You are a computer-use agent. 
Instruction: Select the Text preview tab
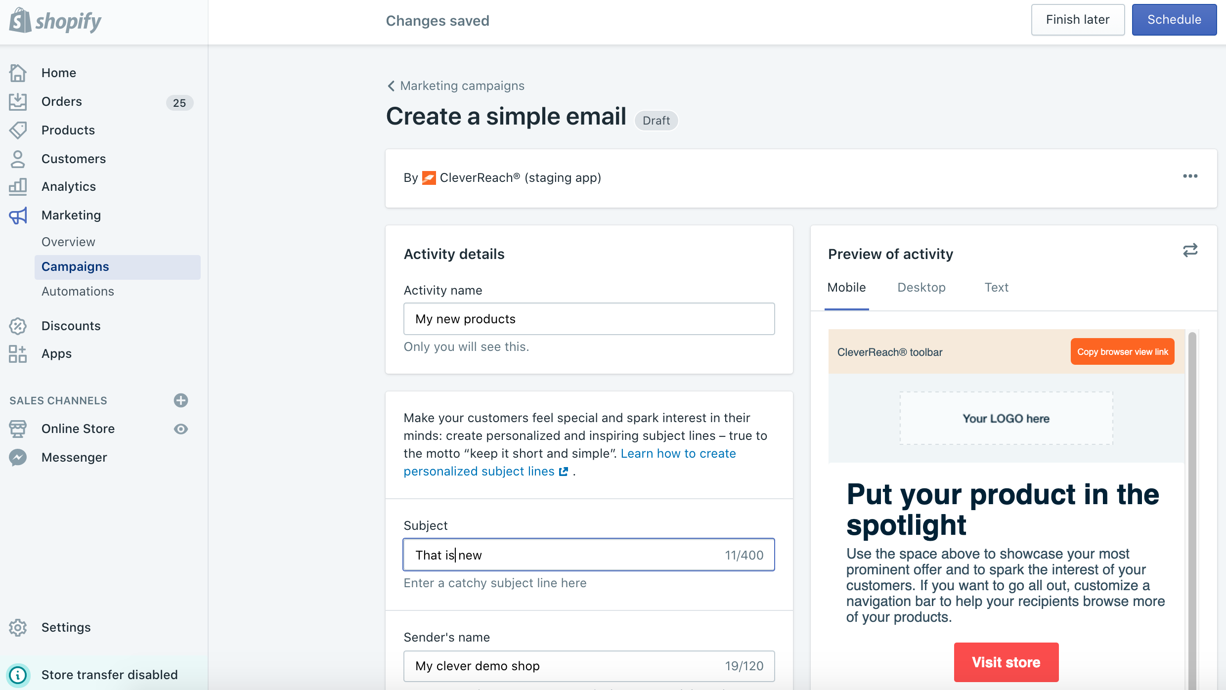pyautogui.click(x=996, y=288)
